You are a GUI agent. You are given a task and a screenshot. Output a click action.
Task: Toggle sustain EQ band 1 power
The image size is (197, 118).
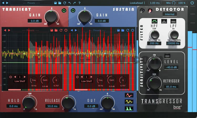[77, 77]
